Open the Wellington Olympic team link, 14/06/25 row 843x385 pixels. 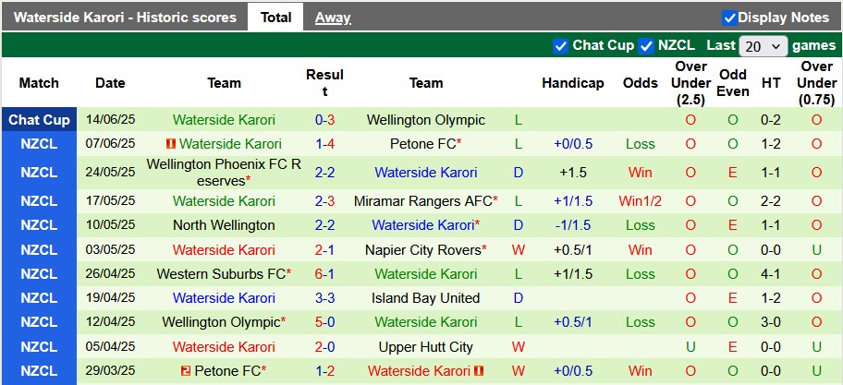tap(425, 120)
